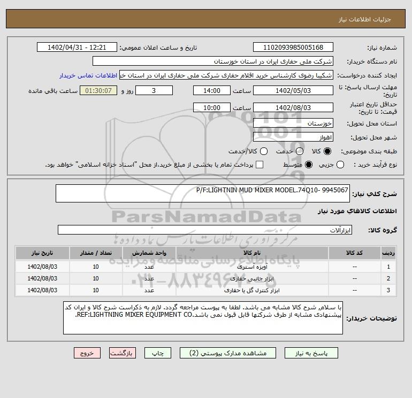Click the delivery province field خوزستان
The width and height of the screenshot is (412, 398).
pos(293,123)
